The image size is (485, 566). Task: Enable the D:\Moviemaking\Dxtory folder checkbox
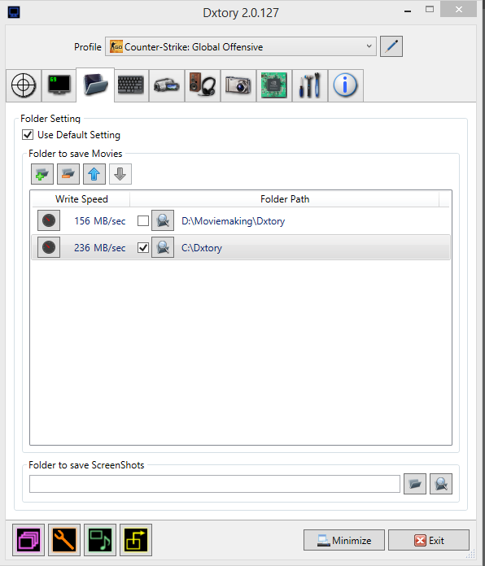(x=143, y=220)
